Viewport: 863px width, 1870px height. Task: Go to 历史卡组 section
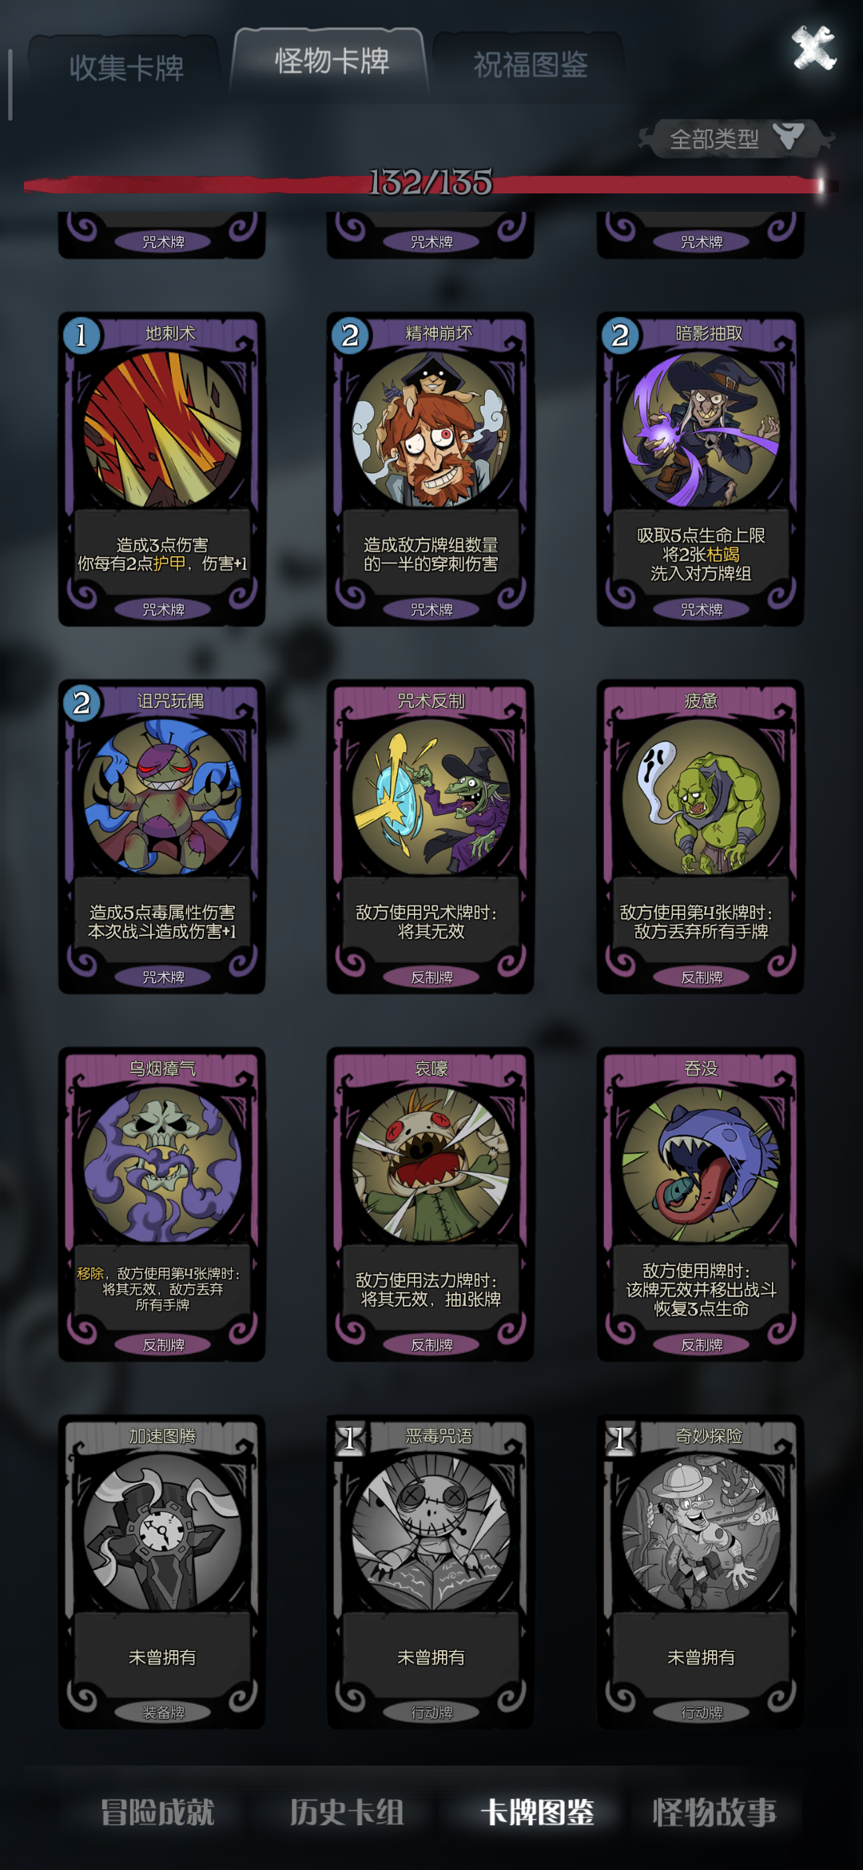(347, 1812)
